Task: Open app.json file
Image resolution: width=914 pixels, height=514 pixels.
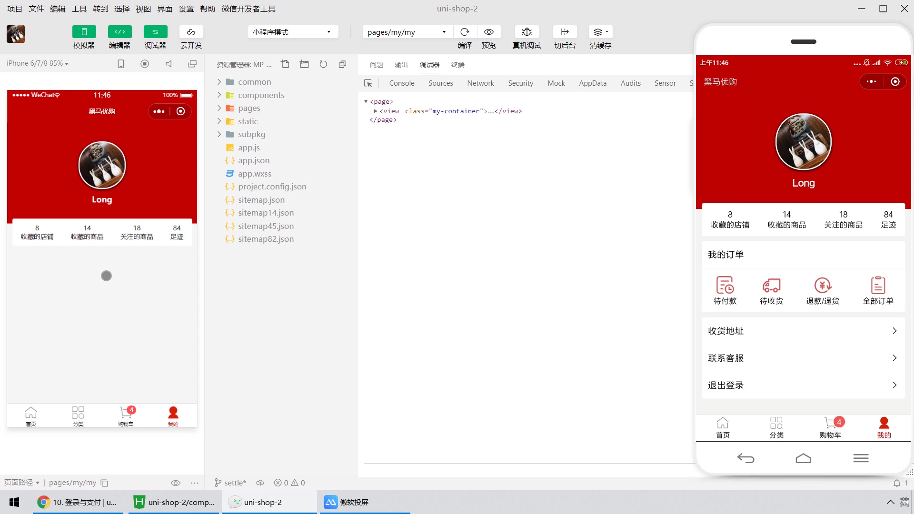Action: [253, 160]
